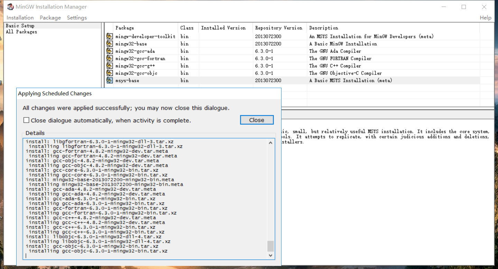The width and height of the screenshot is (498, 269).
Task: Select Basic Setup in the left pane
Action: tap(20, 26)
